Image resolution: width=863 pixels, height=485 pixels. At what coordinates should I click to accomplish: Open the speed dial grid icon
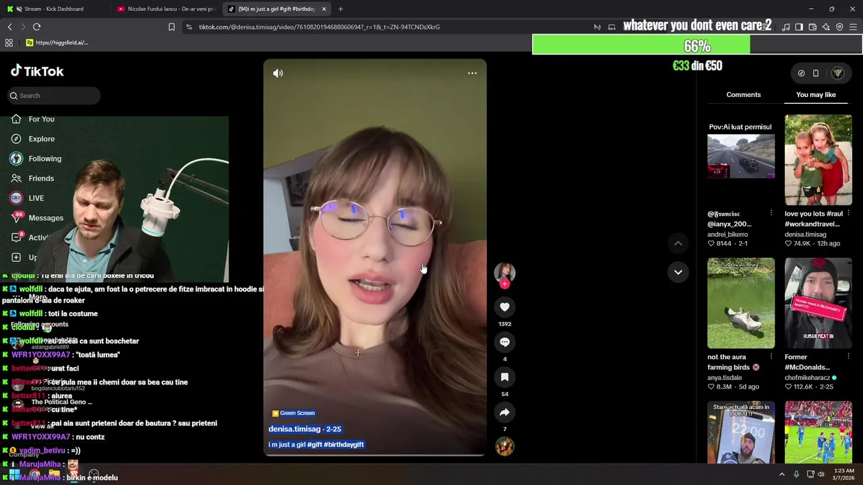(x=9, y=42)
